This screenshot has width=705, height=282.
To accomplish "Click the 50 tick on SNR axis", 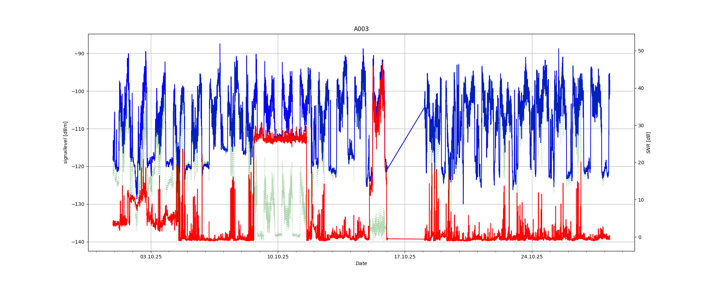I will [x=641, y=51].
